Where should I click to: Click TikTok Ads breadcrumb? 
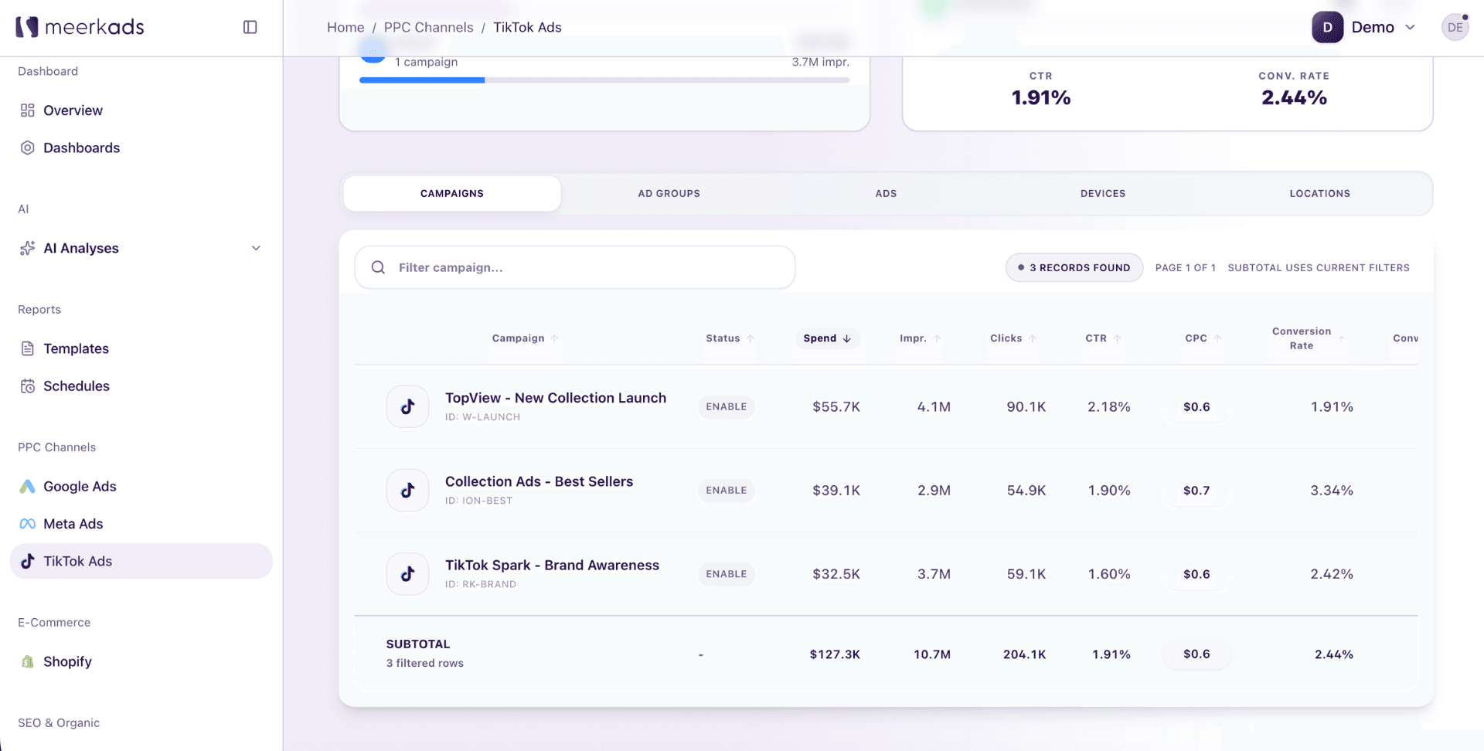(527, 27)
